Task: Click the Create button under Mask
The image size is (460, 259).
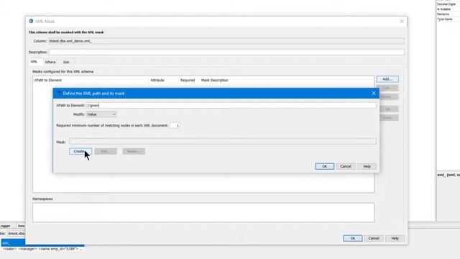Action: [x=80, y=151]
